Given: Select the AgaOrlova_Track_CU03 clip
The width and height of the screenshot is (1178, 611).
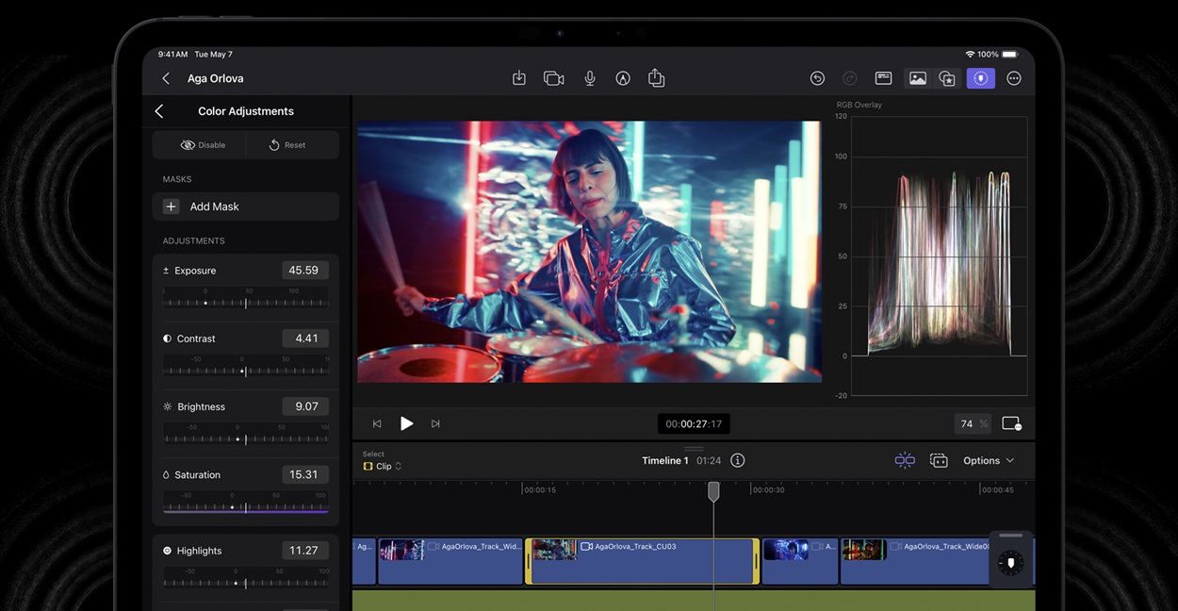Looking at the screenshot, I should (642, 561).
